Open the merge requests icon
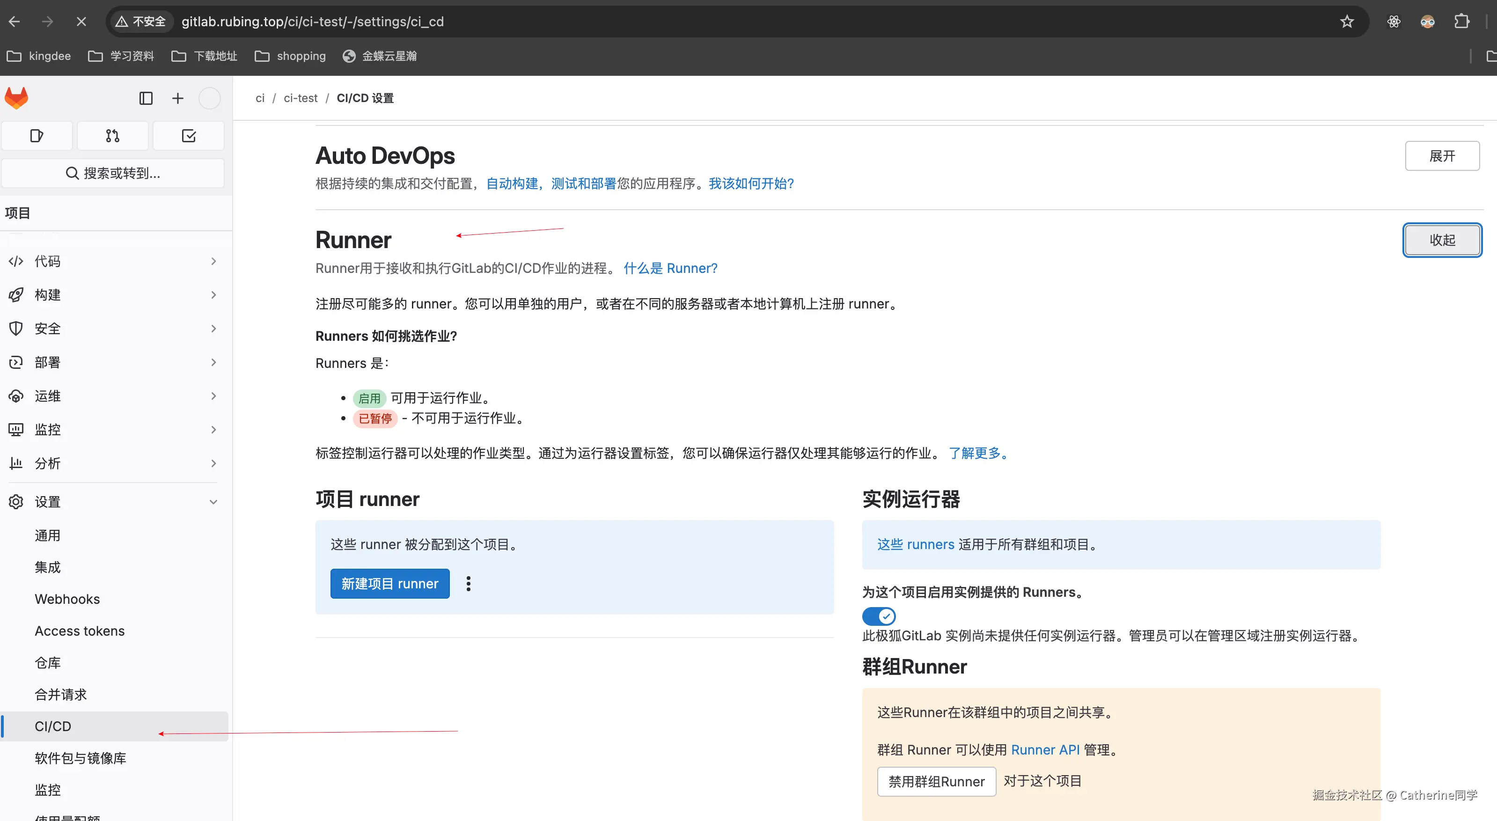This screenshot has height=821, width=1497. pos(113,136)
